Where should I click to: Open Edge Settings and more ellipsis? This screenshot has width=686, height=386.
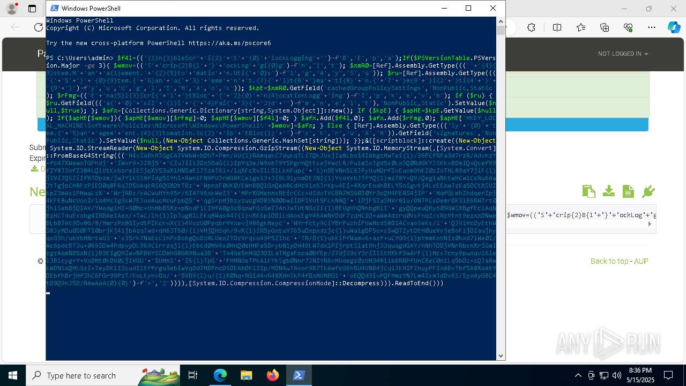click(652, 28)
